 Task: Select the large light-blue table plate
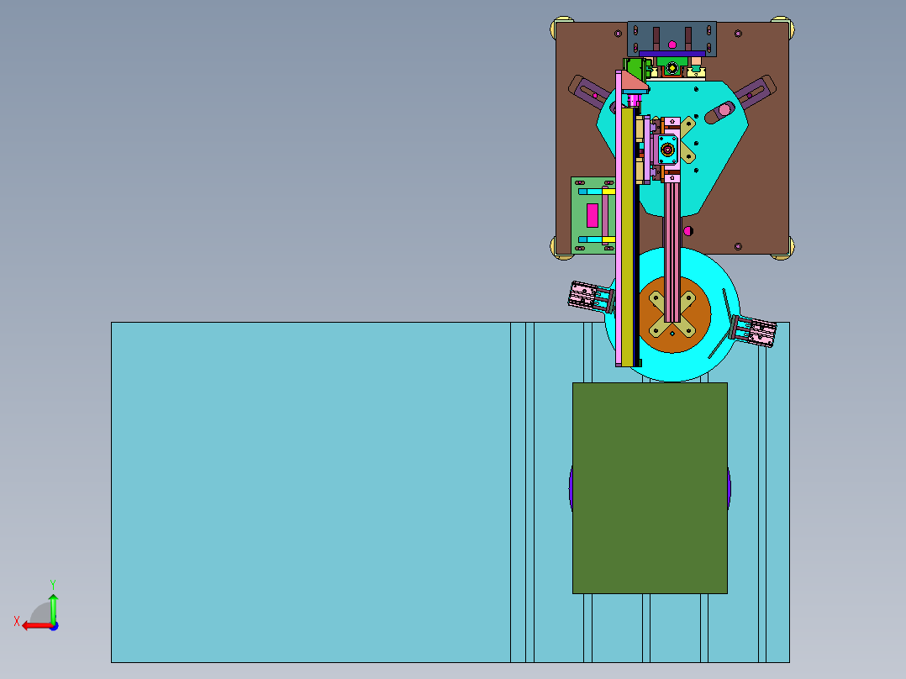tap(312, 492)
